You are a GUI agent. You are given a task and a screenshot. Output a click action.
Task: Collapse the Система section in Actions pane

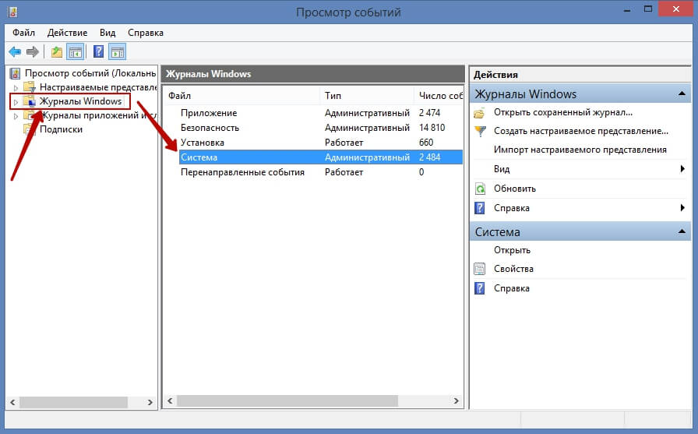point(682,232)
